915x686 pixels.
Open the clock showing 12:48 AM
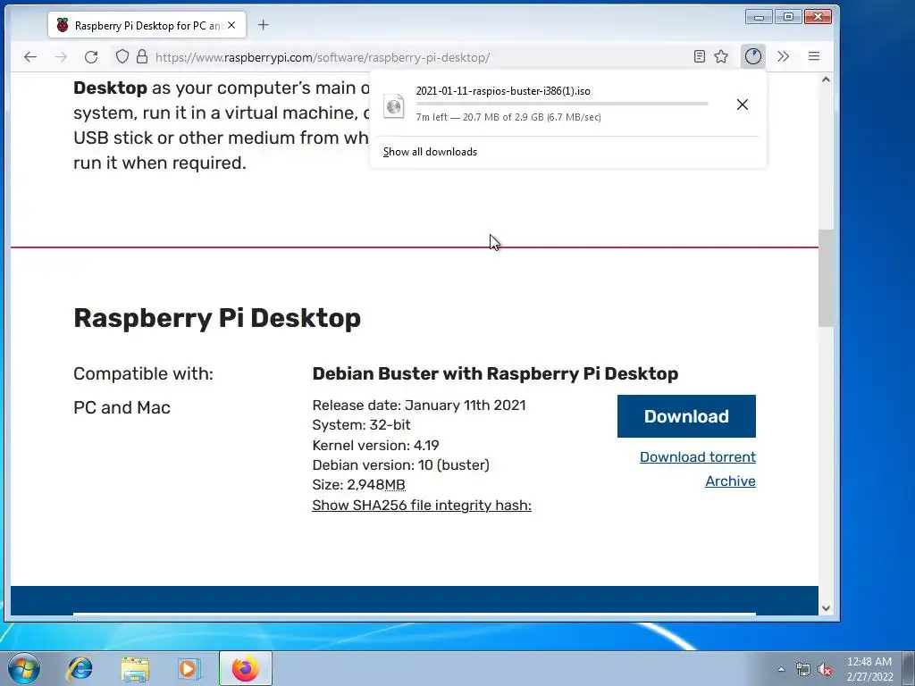click(869, 669)
